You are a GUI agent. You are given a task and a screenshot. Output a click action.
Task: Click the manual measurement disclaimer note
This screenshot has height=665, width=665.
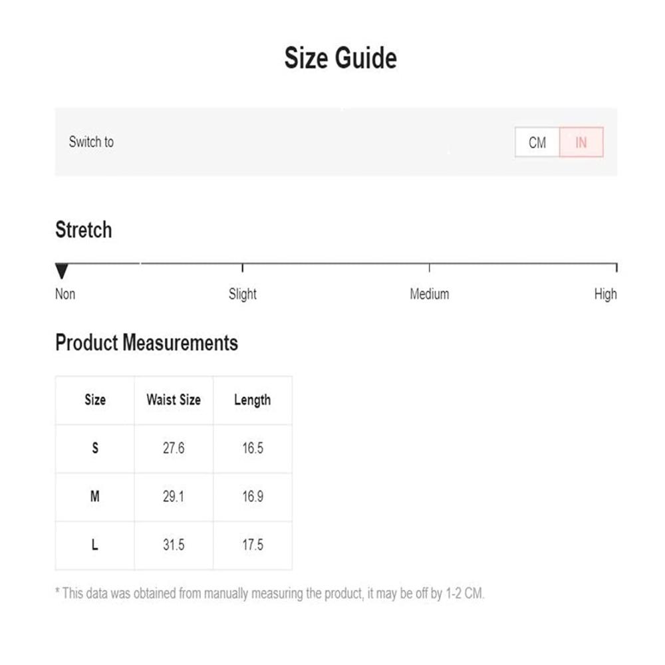pyautogui.click(x=270, y=593)
